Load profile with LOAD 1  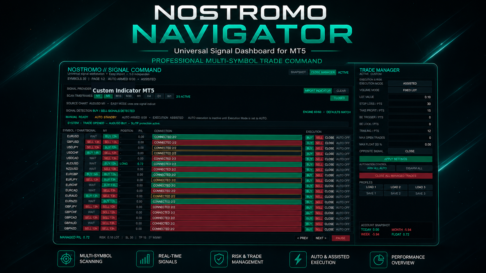(x=371, y=187)
